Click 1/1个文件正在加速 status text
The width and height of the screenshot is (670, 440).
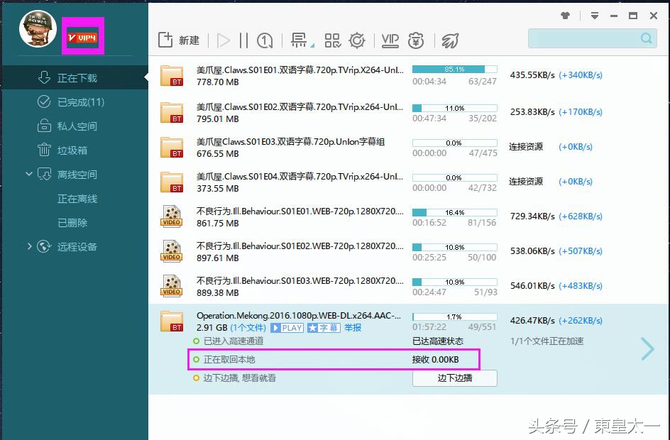pyautogui.click(x=547, y=341)
